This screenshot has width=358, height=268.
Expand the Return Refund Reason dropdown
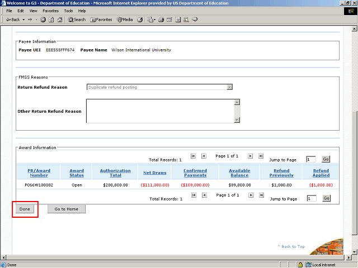[229, 87]
